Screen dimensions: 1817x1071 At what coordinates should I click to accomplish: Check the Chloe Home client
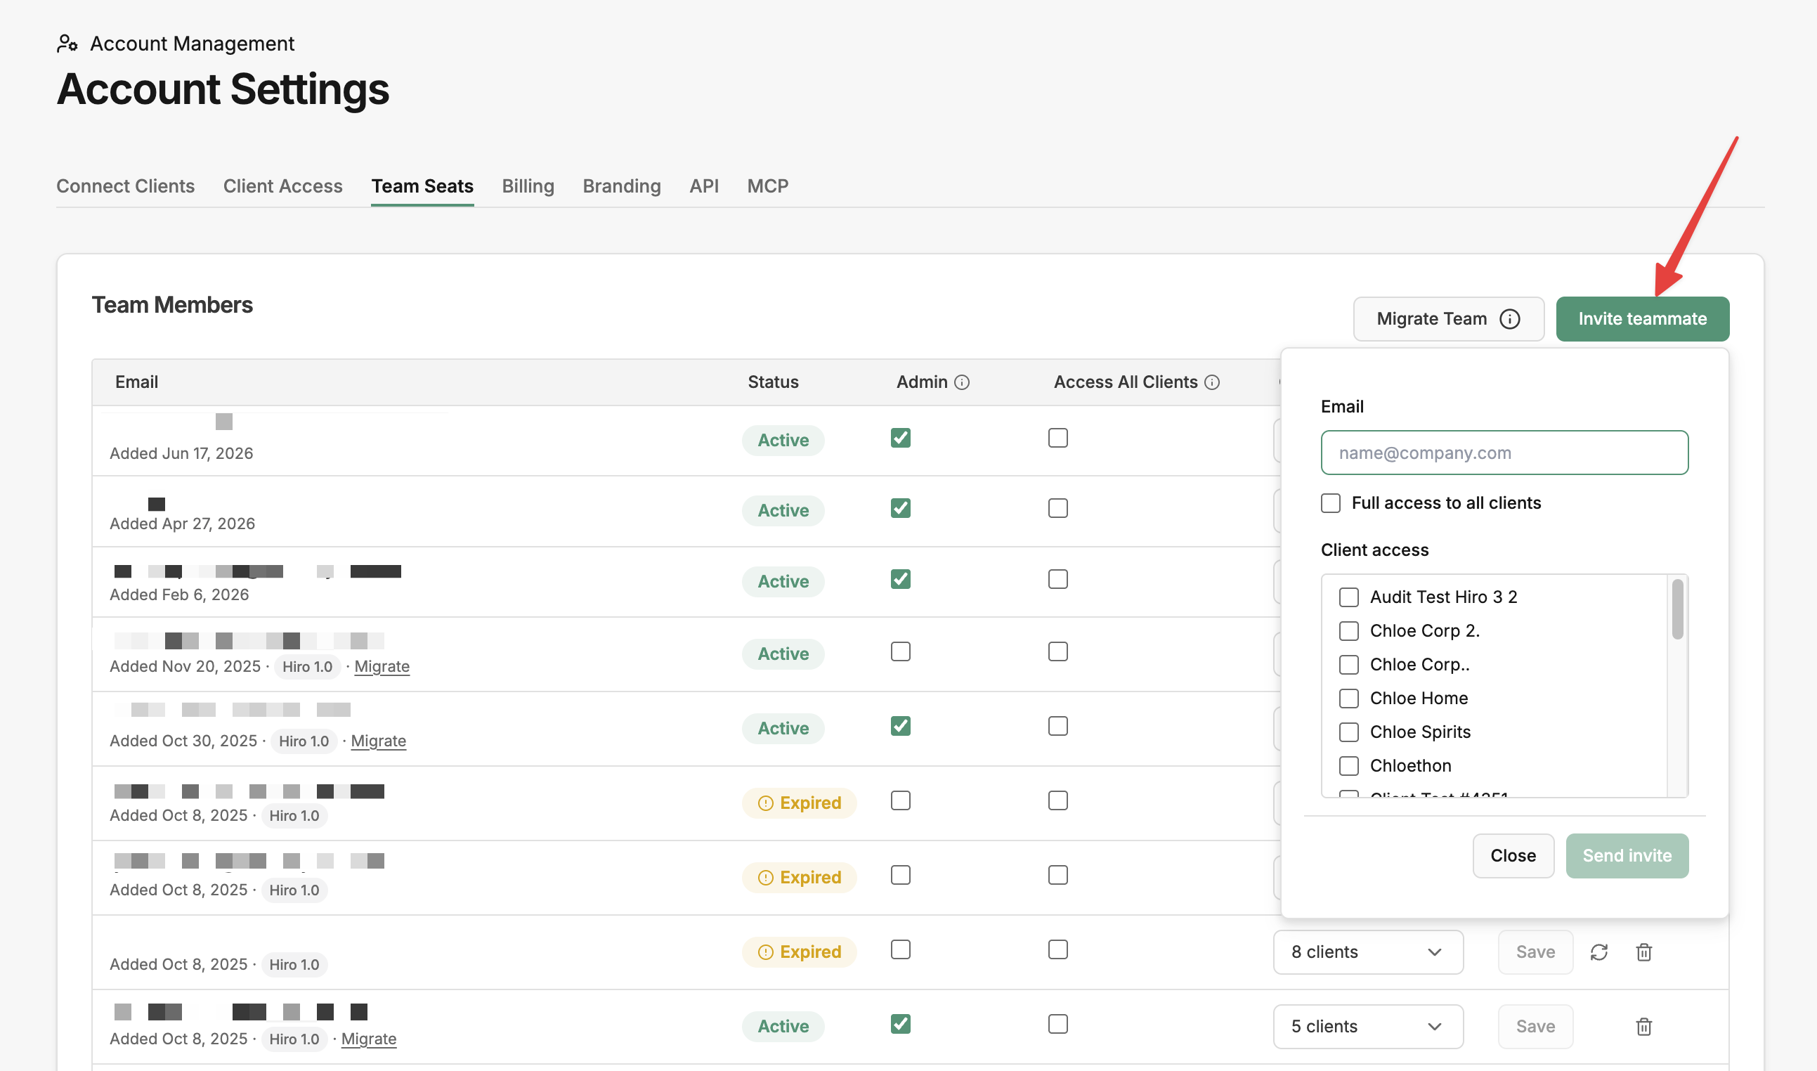1348,698
